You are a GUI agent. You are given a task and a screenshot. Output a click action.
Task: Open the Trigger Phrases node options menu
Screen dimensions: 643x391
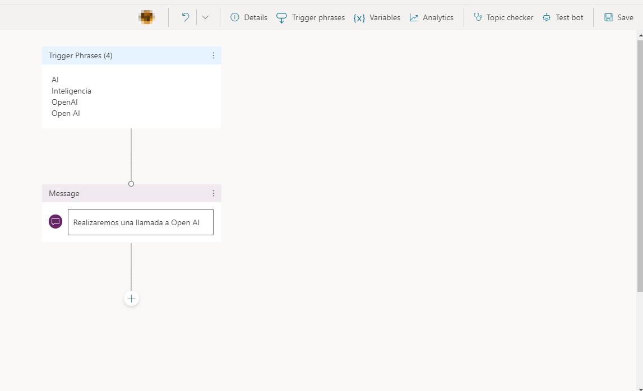coord(213,55)
